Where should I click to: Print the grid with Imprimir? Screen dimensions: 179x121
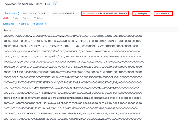(x=9, y=24)
